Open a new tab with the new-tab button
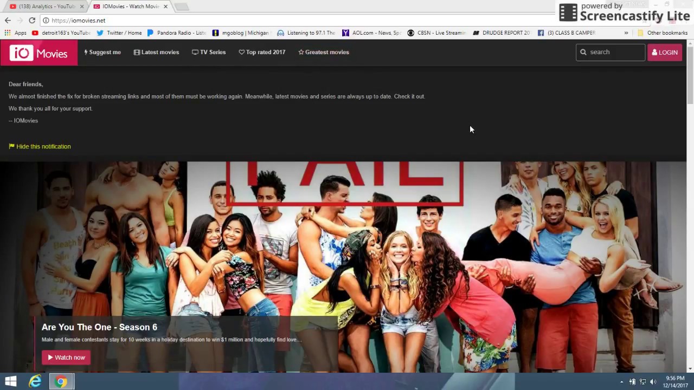Image resolution: width=694 pixels, height=390 pixels. [x=181, y=6]
